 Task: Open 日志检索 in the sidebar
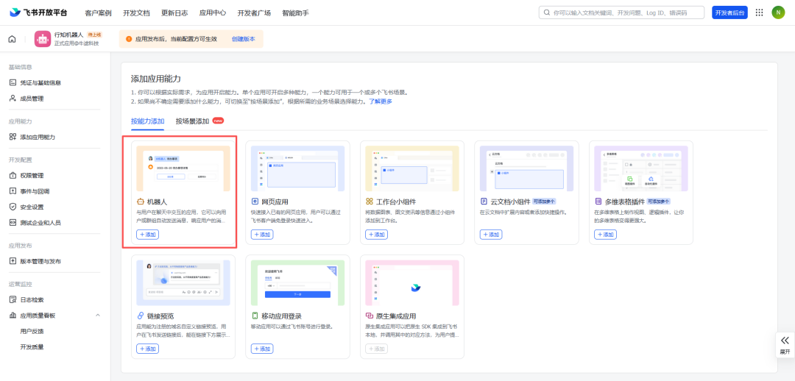(32, 299)
